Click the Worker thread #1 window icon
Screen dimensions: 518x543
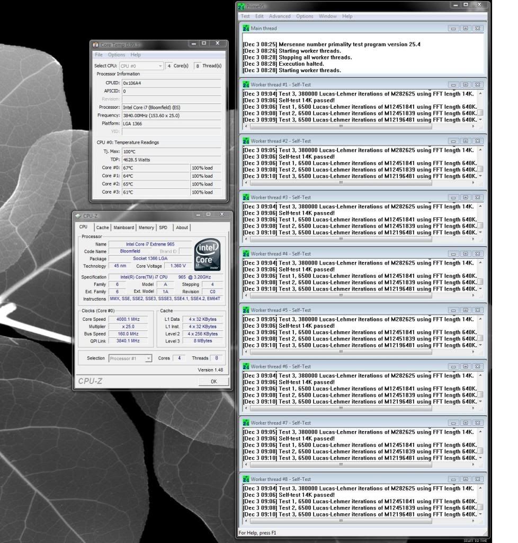pyautogui.click(x=246, y=84)
